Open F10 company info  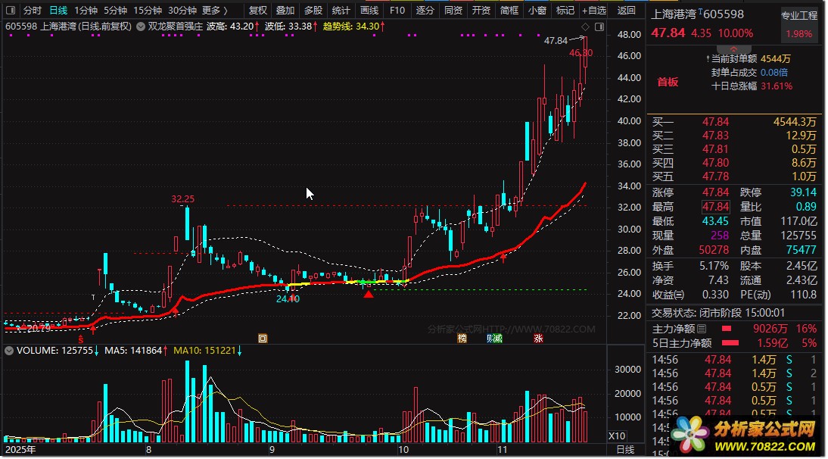(x=397, y=10)
